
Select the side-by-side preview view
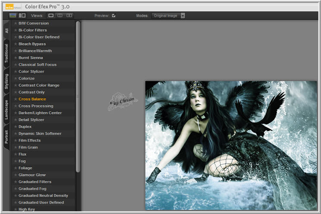point(69,16)
